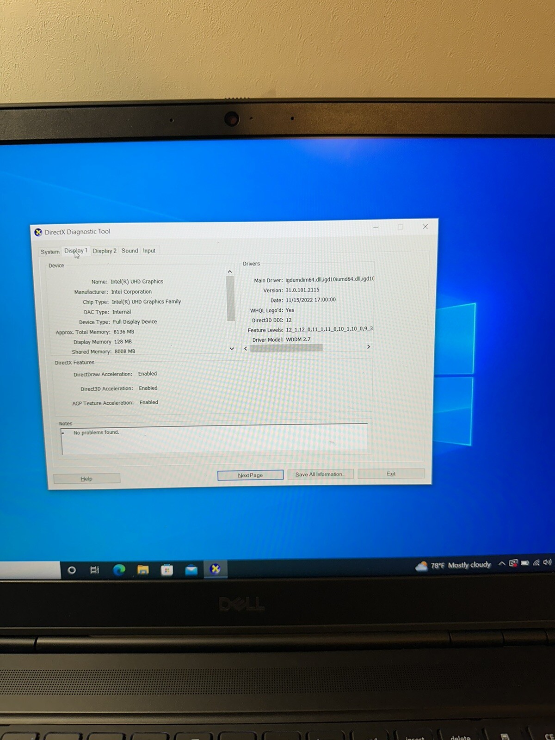
Task: Click the 'No problems found.' note
Action: point(96,432)
